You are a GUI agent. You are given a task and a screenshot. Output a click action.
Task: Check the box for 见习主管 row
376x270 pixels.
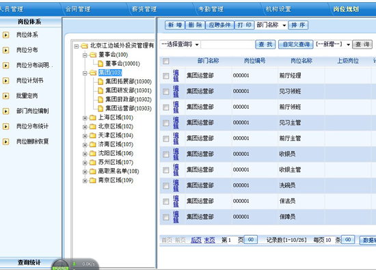165,123
